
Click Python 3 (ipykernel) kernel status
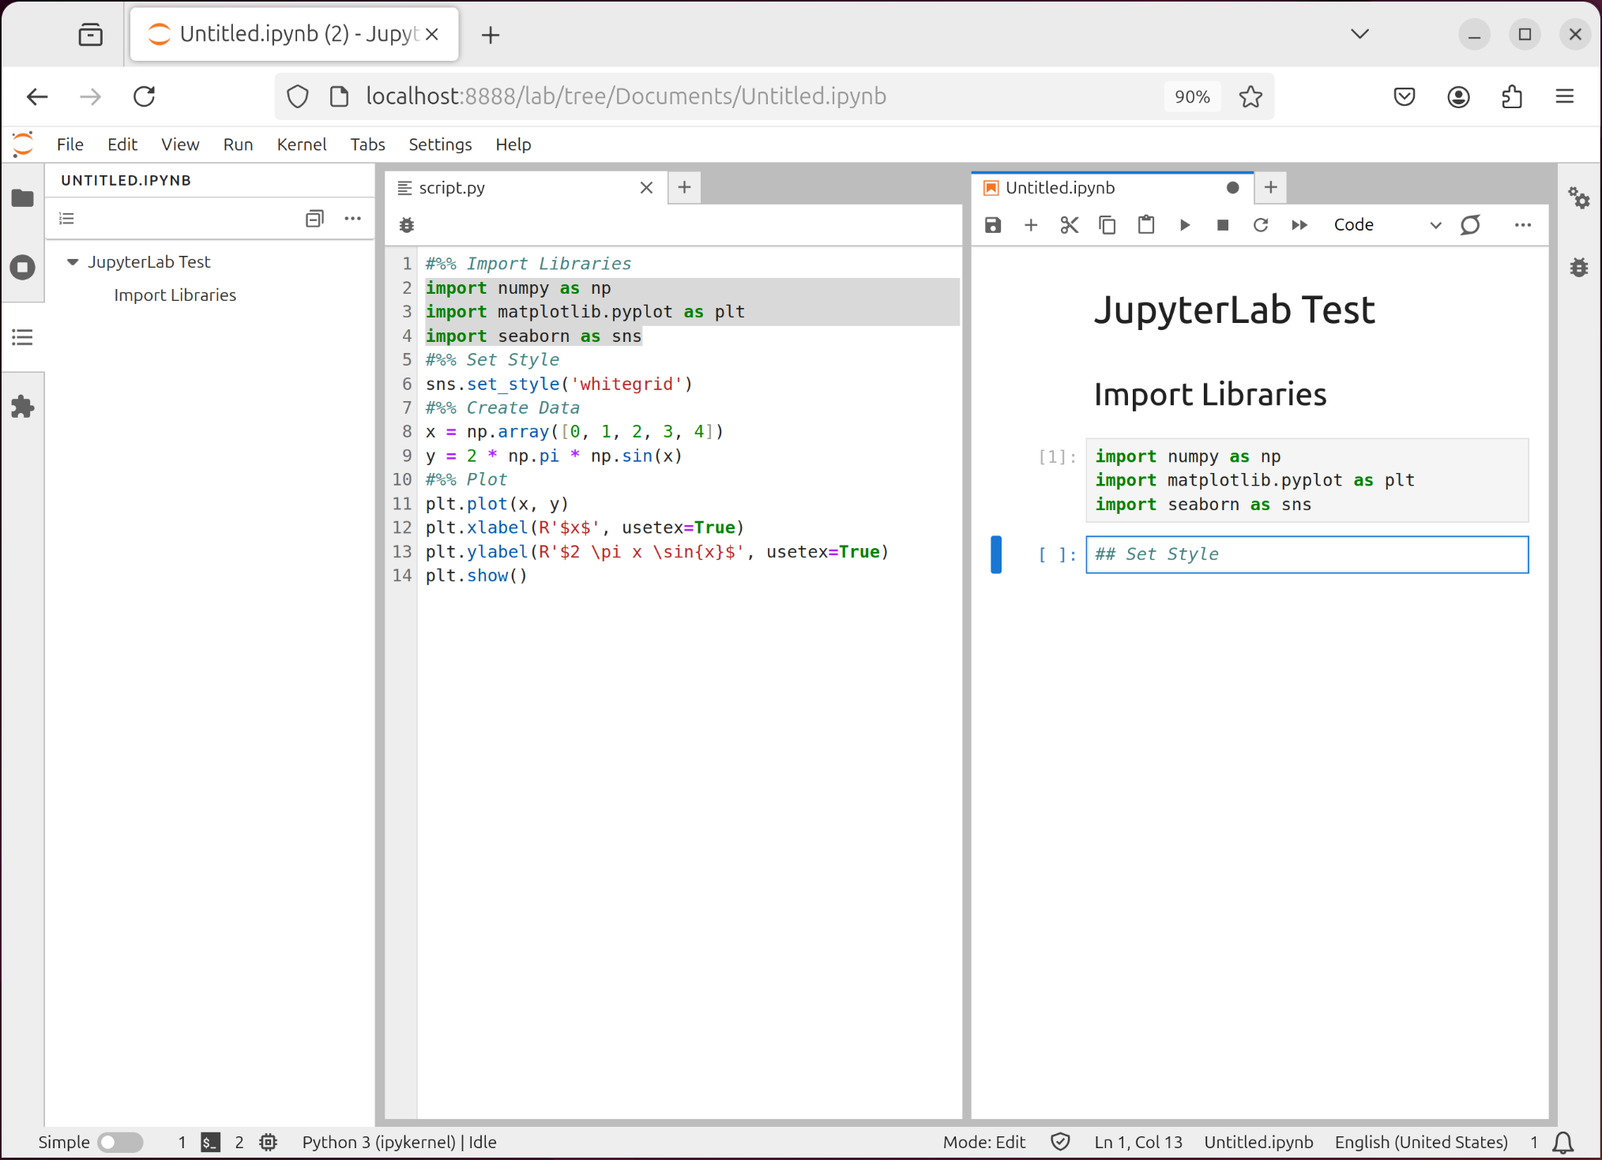tap(399, 1142)
